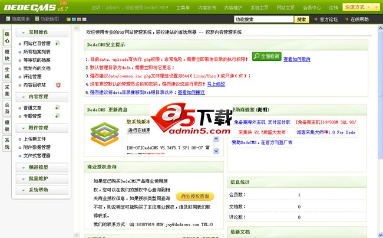The width and height of the screenshot is (383, 238).
Task: Click update messages box scroll-up arrow
Action: [216, 139]
